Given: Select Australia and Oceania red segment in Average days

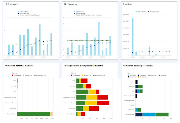Looking at the screenshot, I should click(x=103, y=97).
